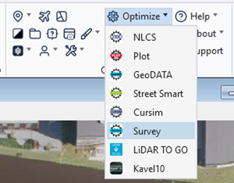The image size is (234, 183).
Task: Click the question mark target icon
Action: [x=52, y=33]
